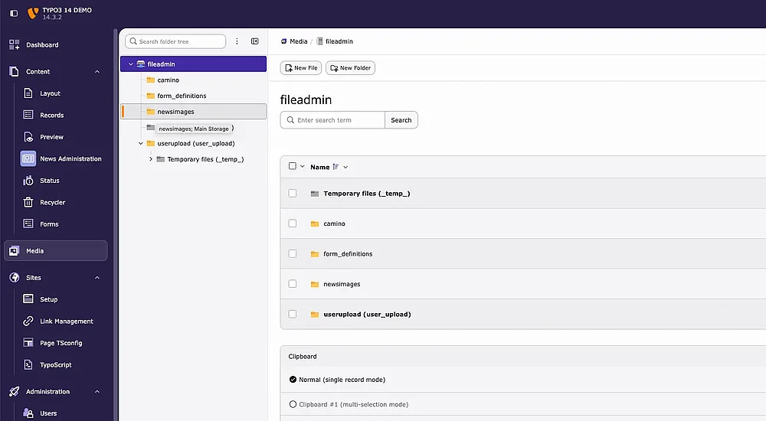Click the Administration rocket icon

click(x=14, y=391)
